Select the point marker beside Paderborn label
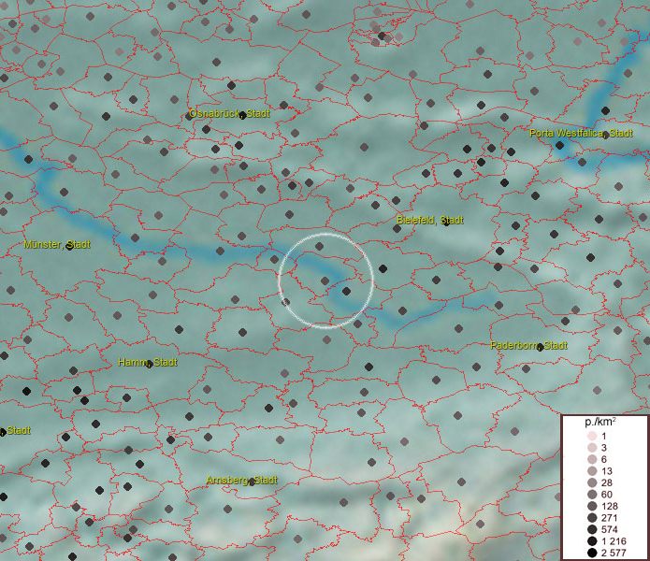The height and width of the screenshot is (561, 650). pos(540,348)
